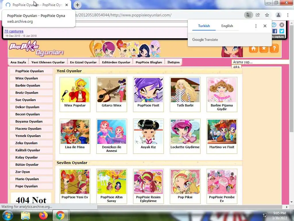294x221 pixels.
Task: Open a new browser tab
Action: [x=78, y=5]
